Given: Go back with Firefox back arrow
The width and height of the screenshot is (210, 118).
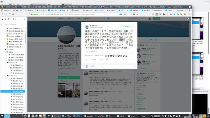Looking at the screenshot, I should point(3,14).
